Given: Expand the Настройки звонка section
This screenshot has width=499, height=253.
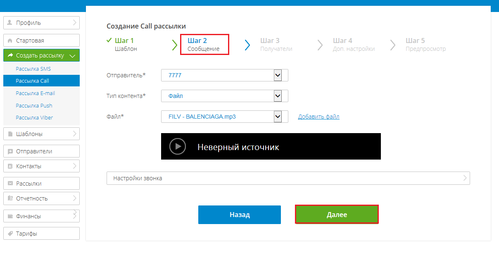Looking at the screenshot, I should tap(288, 178).
